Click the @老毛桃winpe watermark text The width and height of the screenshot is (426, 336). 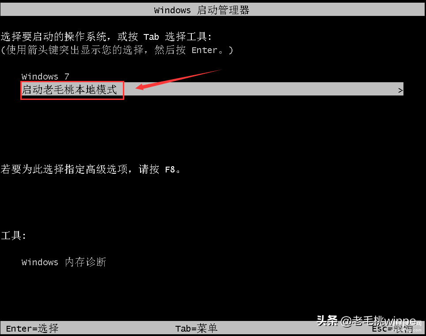click(x=378, y=321)
